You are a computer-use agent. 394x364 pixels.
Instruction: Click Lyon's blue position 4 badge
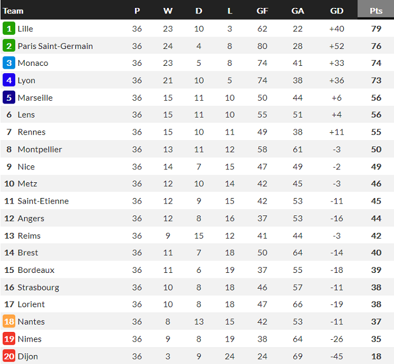pyautogui.click(x=9, y=80)
